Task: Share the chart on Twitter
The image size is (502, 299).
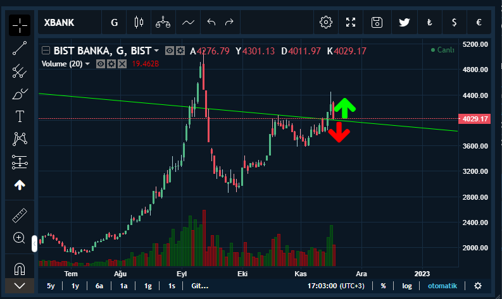Action: tap(405, 22)
